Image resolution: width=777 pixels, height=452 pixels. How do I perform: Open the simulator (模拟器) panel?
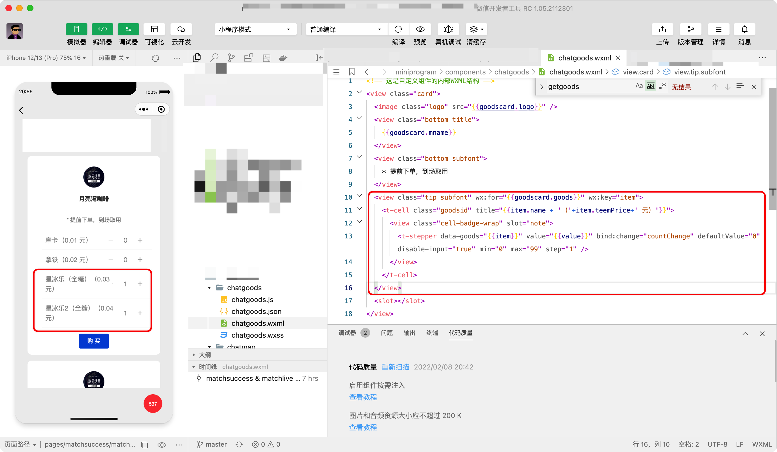point(76,29)
